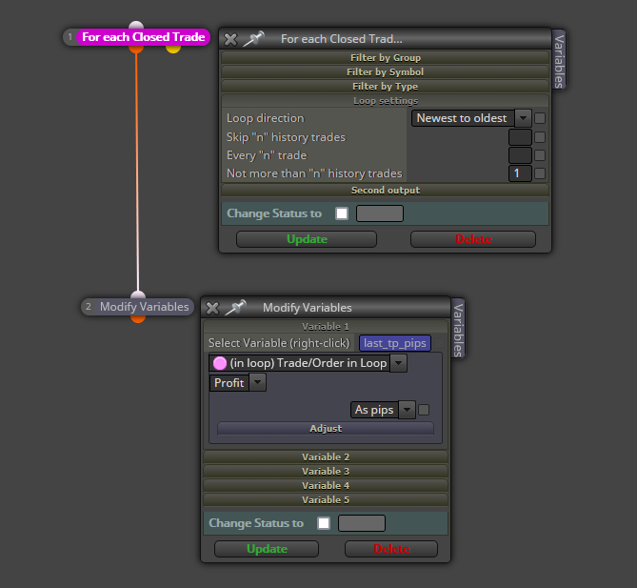Click the block number 2 badge
The image size is (637, 588).
89,307
